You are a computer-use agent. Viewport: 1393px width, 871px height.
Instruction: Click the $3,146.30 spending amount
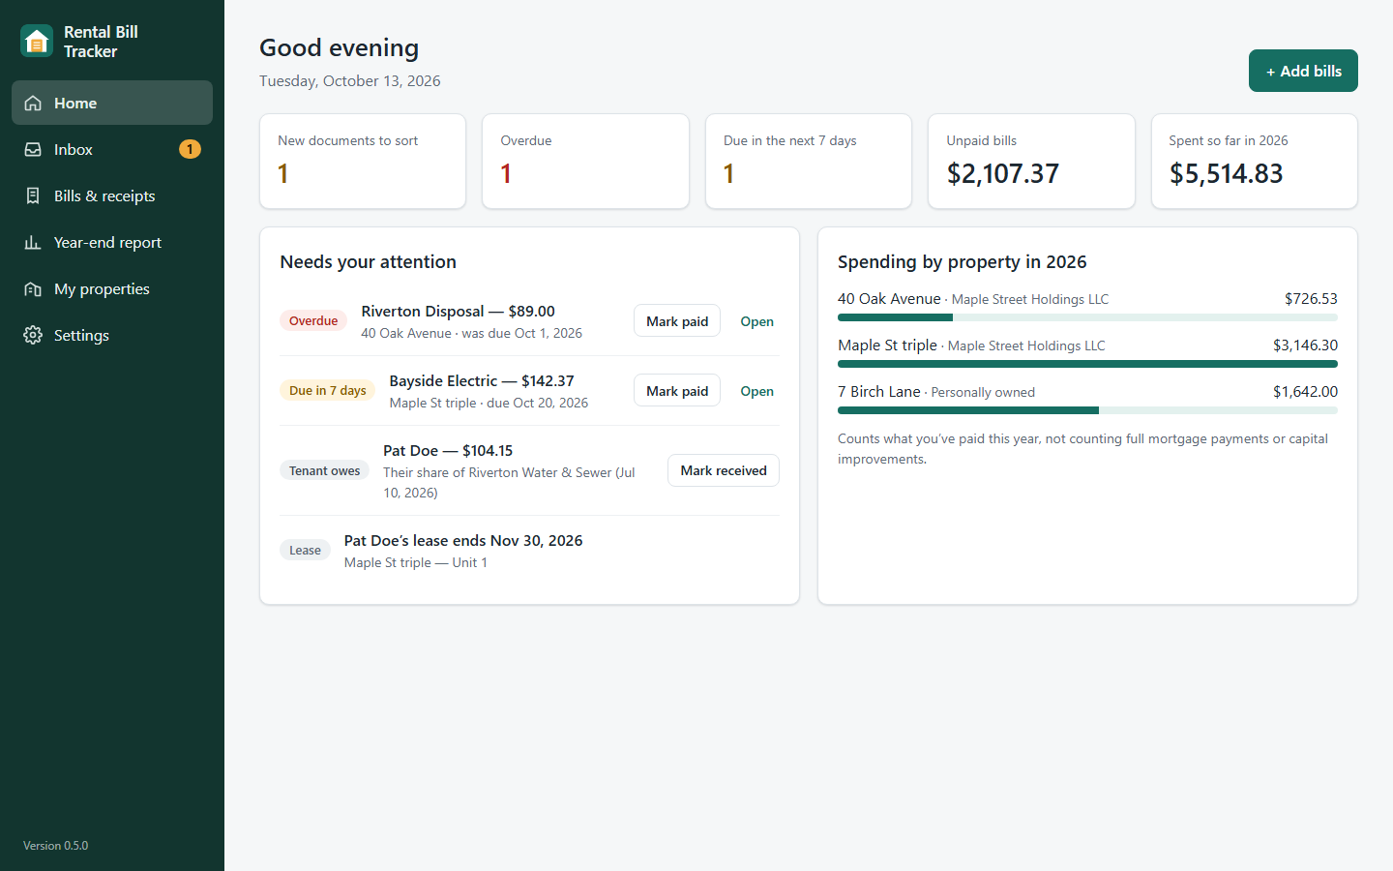pos(1305,345)
